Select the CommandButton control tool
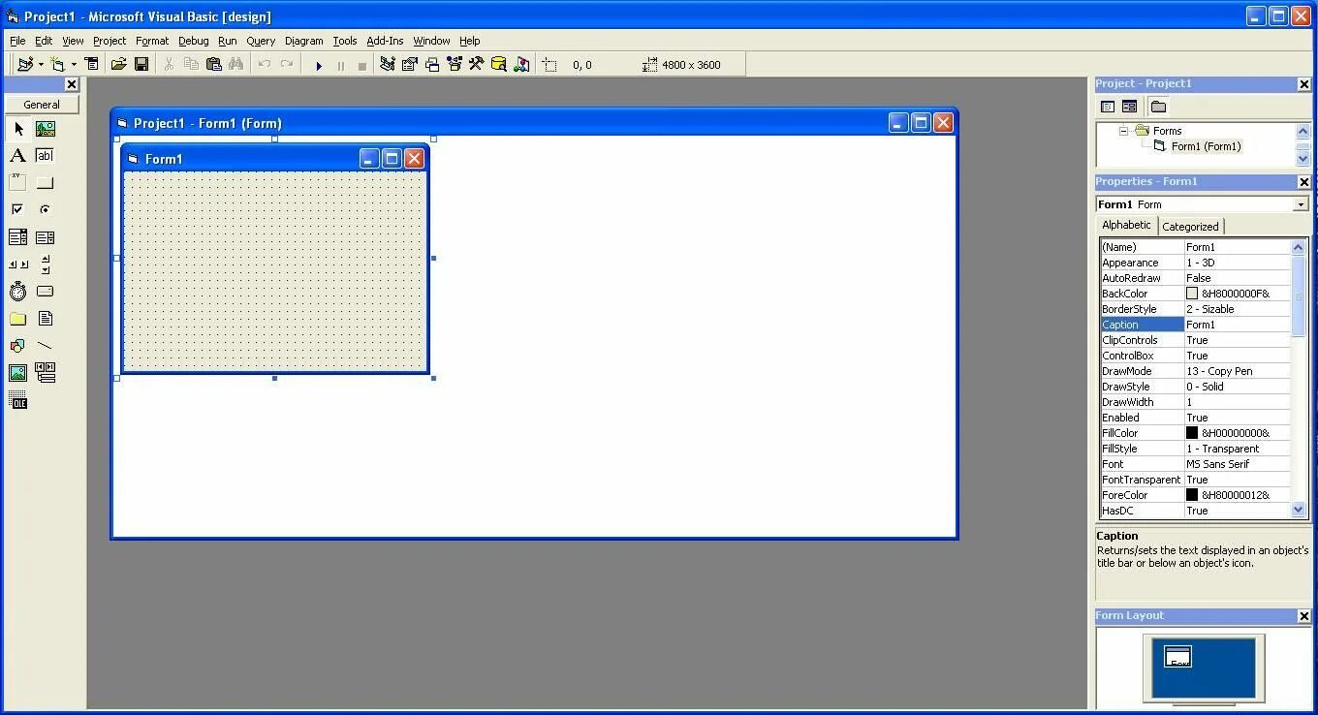 point(45,183)
